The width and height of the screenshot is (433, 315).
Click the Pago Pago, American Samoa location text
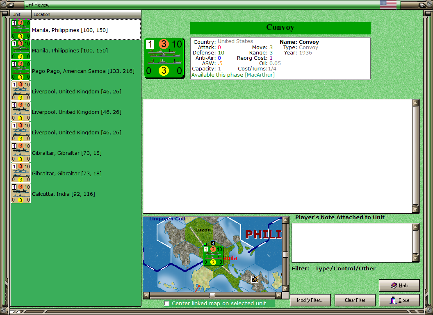83,71
